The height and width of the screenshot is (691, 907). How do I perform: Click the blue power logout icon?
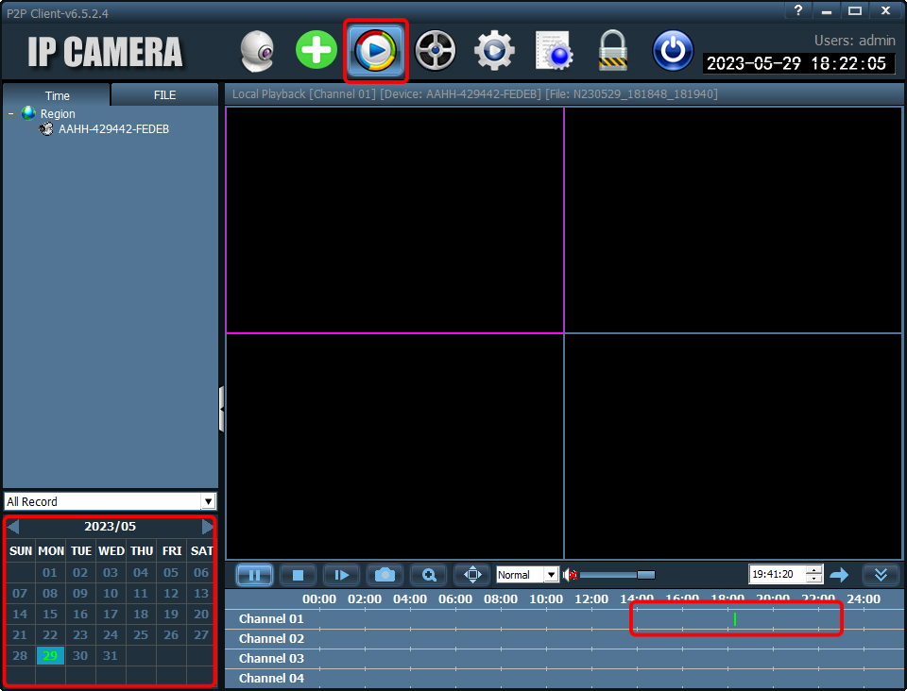(673, 51)
